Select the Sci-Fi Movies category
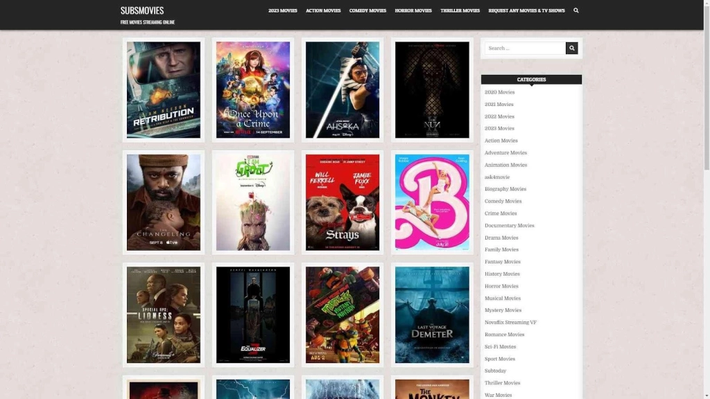The width and height of the screenshot is (710, 399). (499, 346)
